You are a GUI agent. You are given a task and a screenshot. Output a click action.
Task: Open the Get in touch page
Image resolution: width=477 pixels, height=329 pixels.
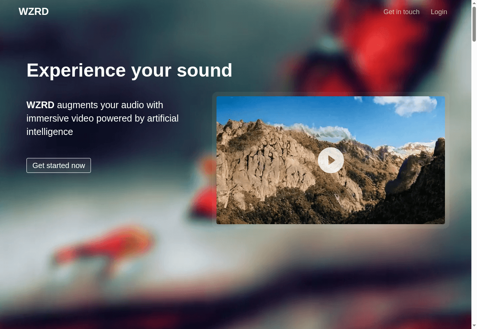[401, 12]
